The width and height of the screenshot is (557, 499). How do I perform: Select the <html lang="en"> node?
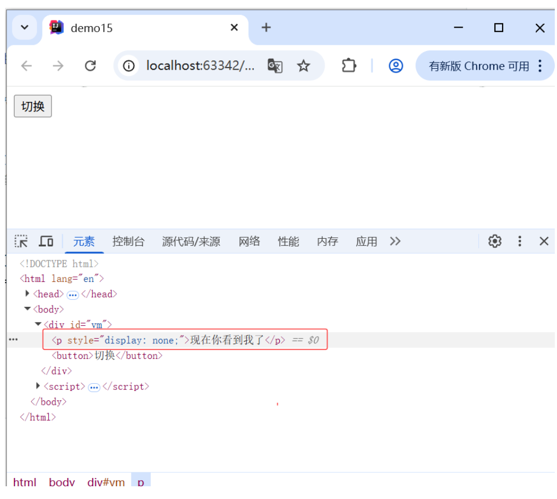pos(62,279)
